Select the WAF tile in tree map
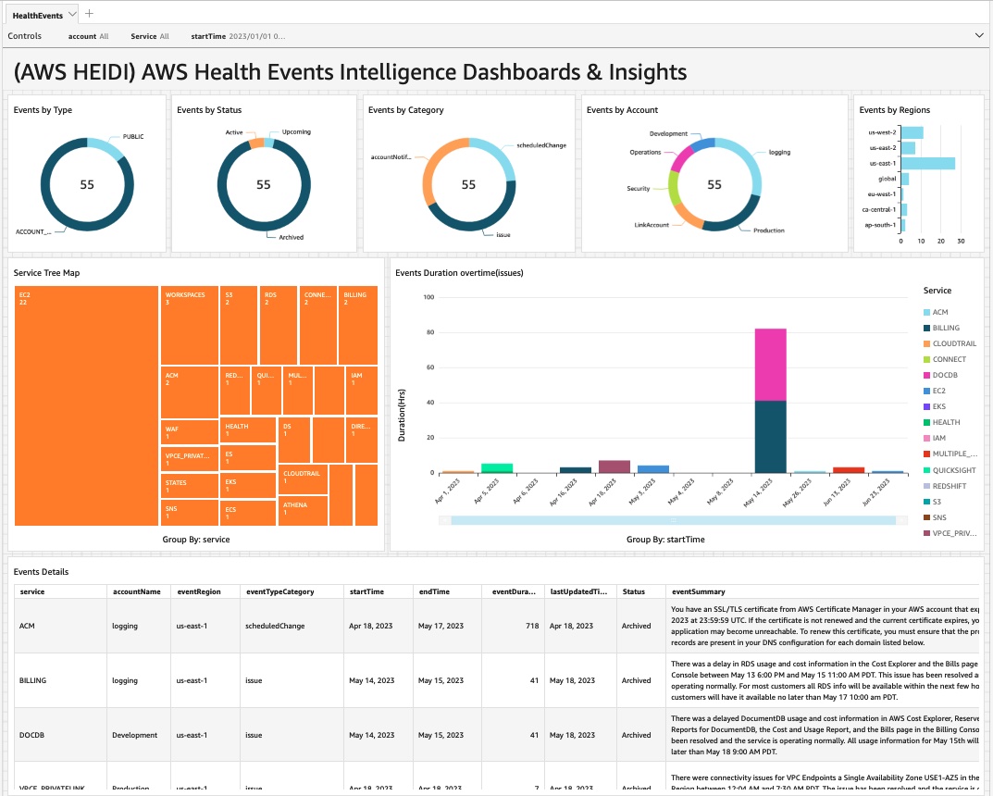The width and height of the screenshot is (993, 796). tap(190, 432)
